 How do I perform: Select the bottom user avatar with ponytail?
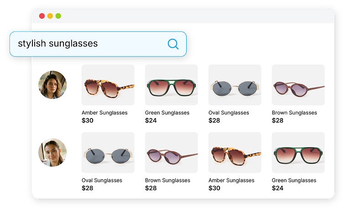point(52,152)
